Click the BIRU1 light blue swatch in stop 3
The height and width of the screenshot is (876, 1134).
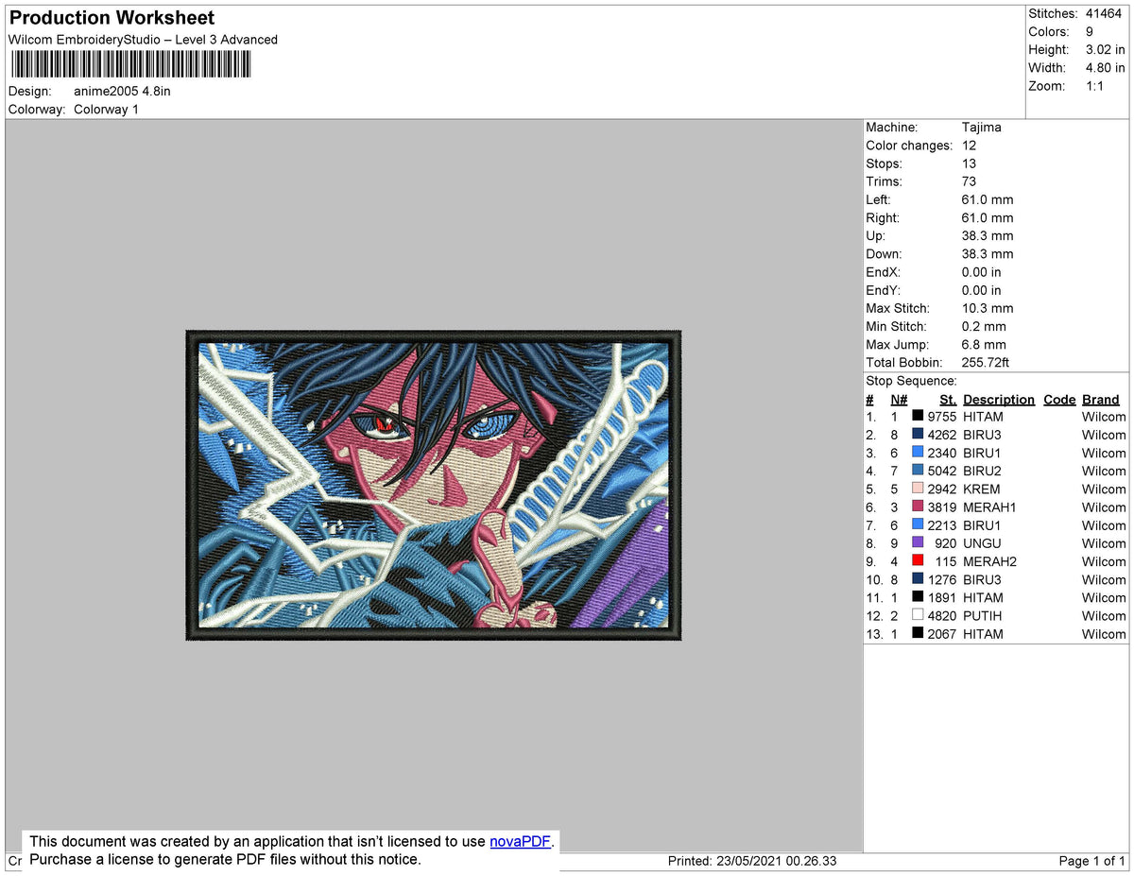pos(915,453)
